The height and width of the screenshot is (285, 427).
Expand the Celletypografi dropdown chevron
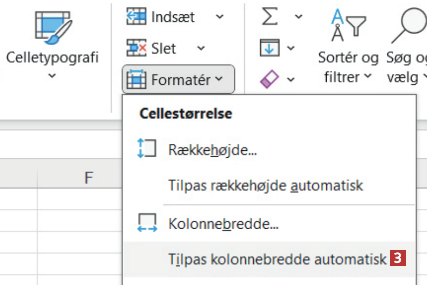coord(52,75)
